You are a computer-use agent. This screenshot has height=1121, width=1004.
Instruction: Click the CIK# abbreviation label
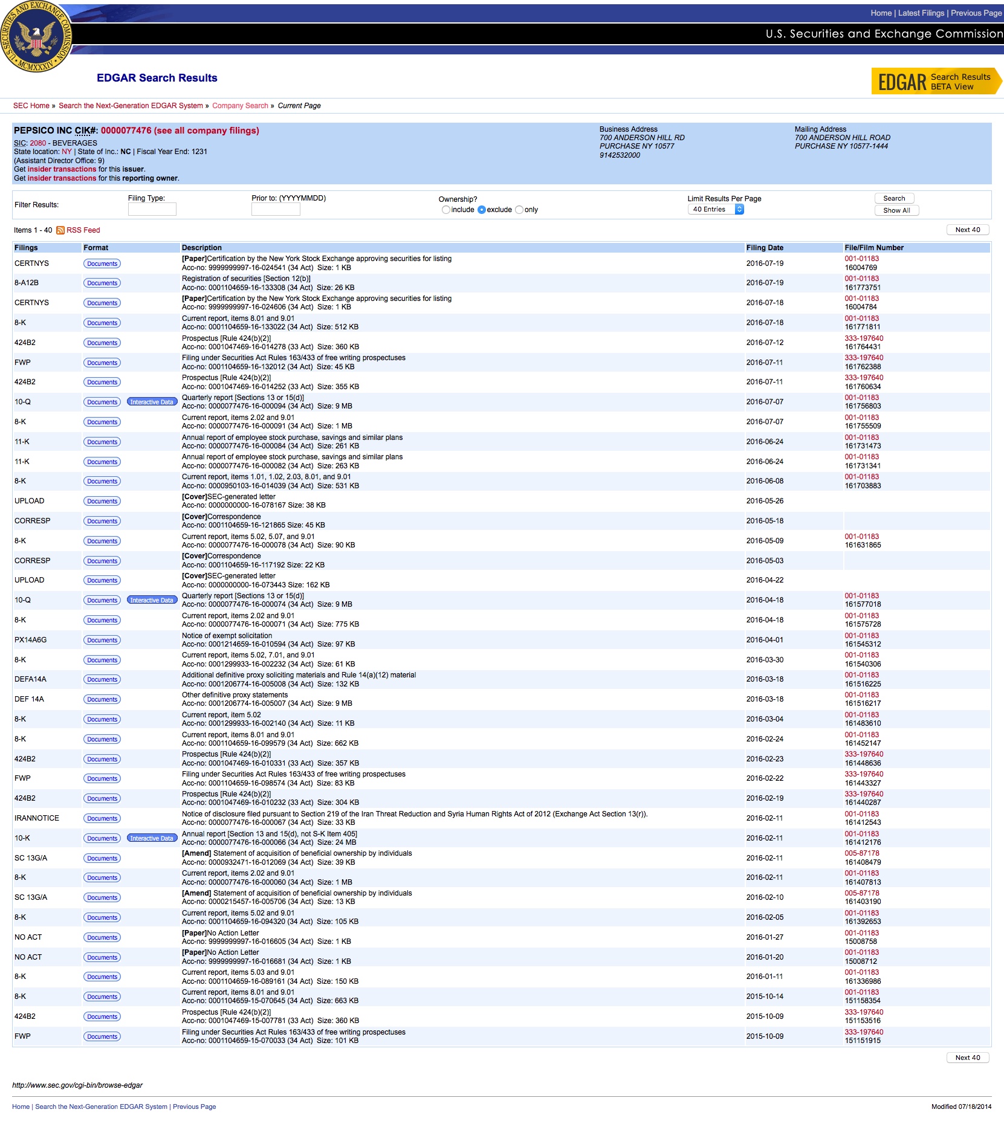[86, 131]
